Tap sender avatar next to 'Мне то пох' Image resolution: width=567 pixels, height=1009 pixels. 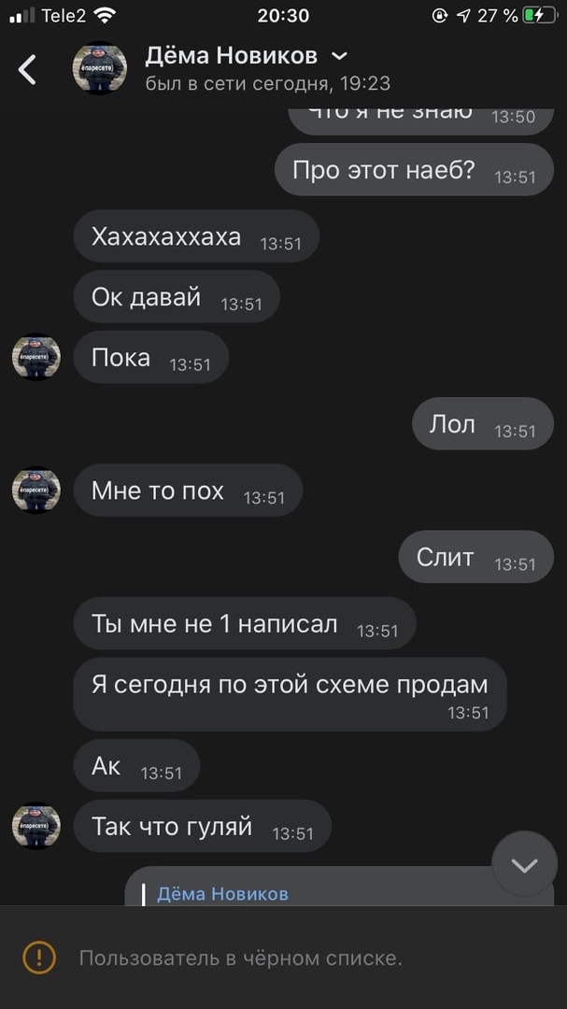pos(36,490)
